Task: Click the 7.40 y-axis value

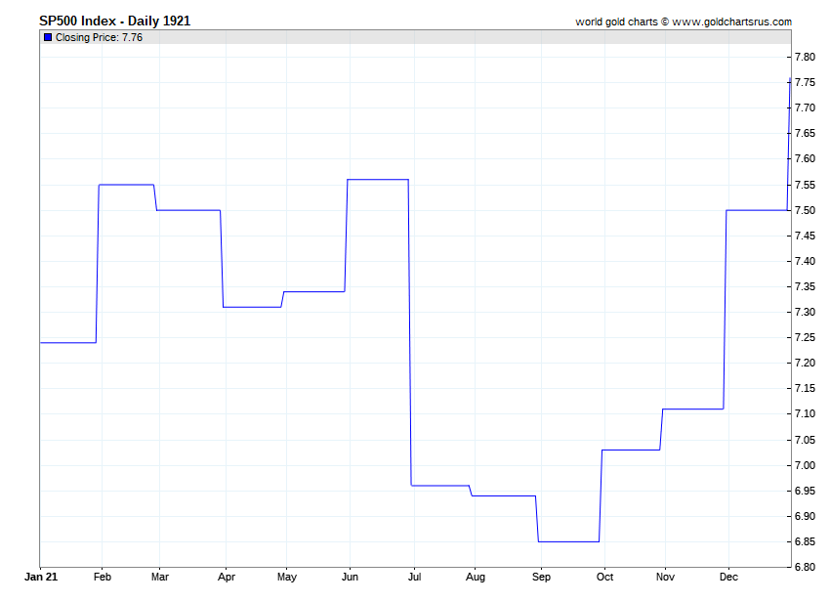Action: [806, 261]
